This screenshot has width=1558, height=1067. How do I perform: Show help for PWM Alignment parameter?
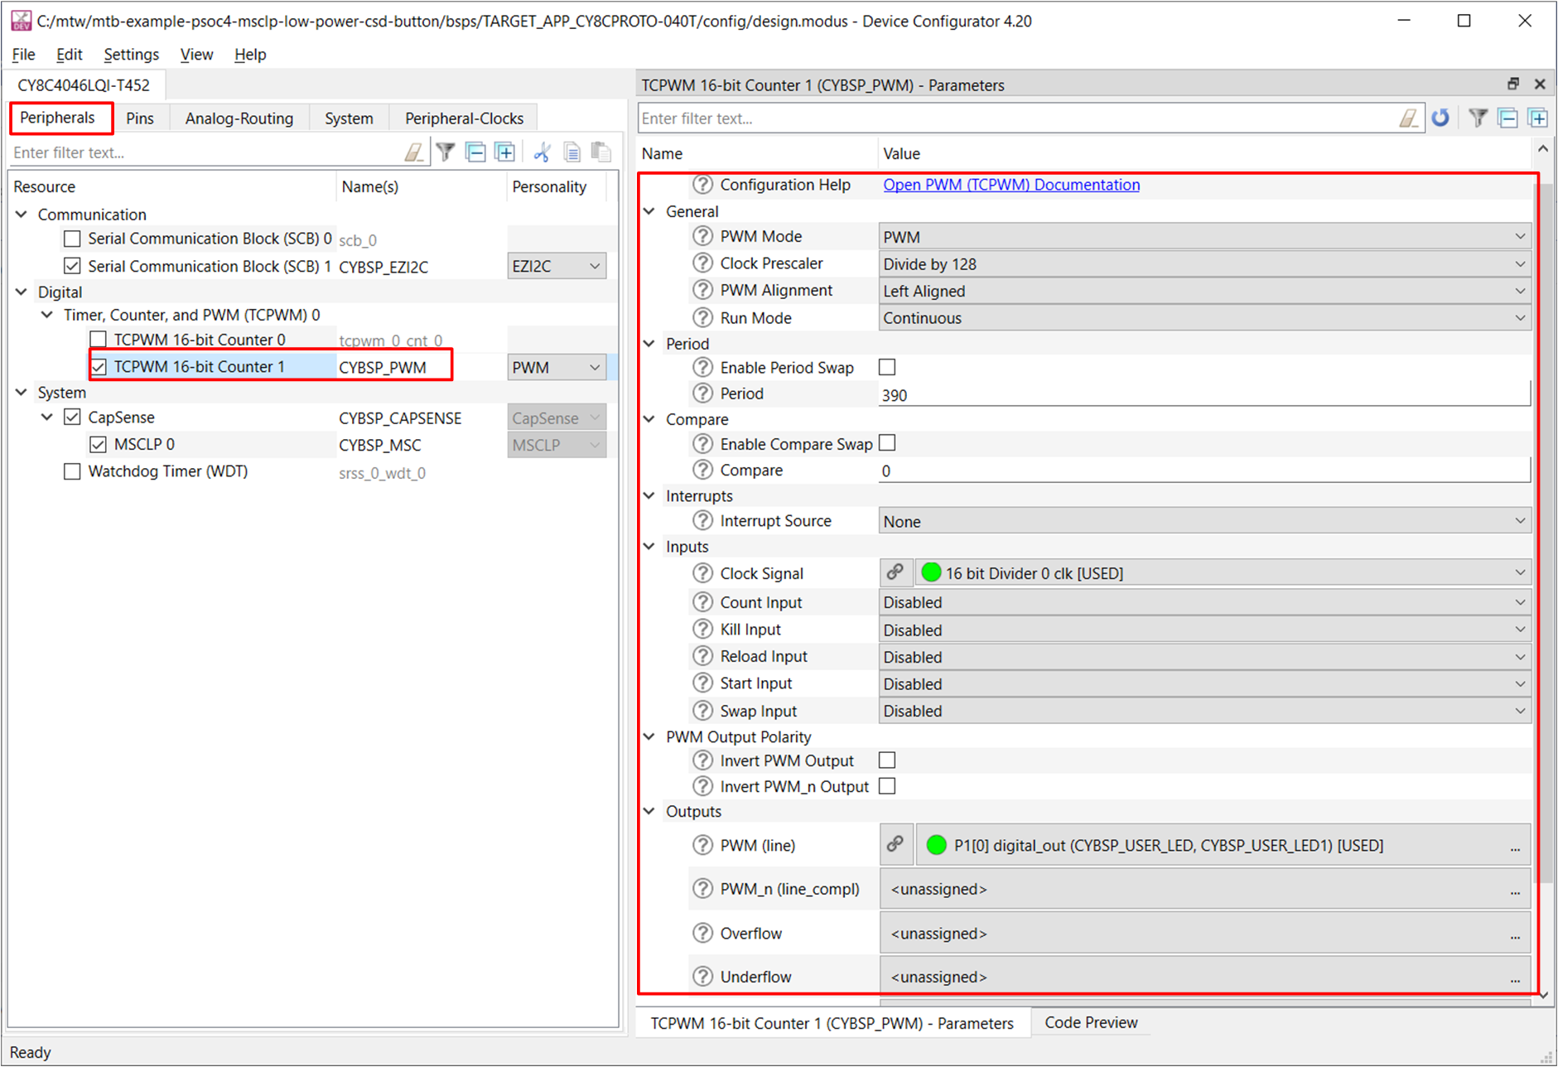702,291
